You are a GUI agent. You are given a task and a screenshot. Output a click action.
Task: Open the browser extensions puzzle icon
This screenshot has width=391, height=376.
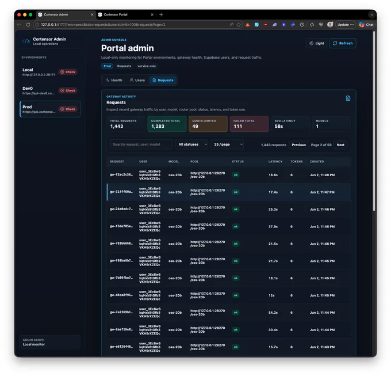pyautogui.click(x=302, y=24)
